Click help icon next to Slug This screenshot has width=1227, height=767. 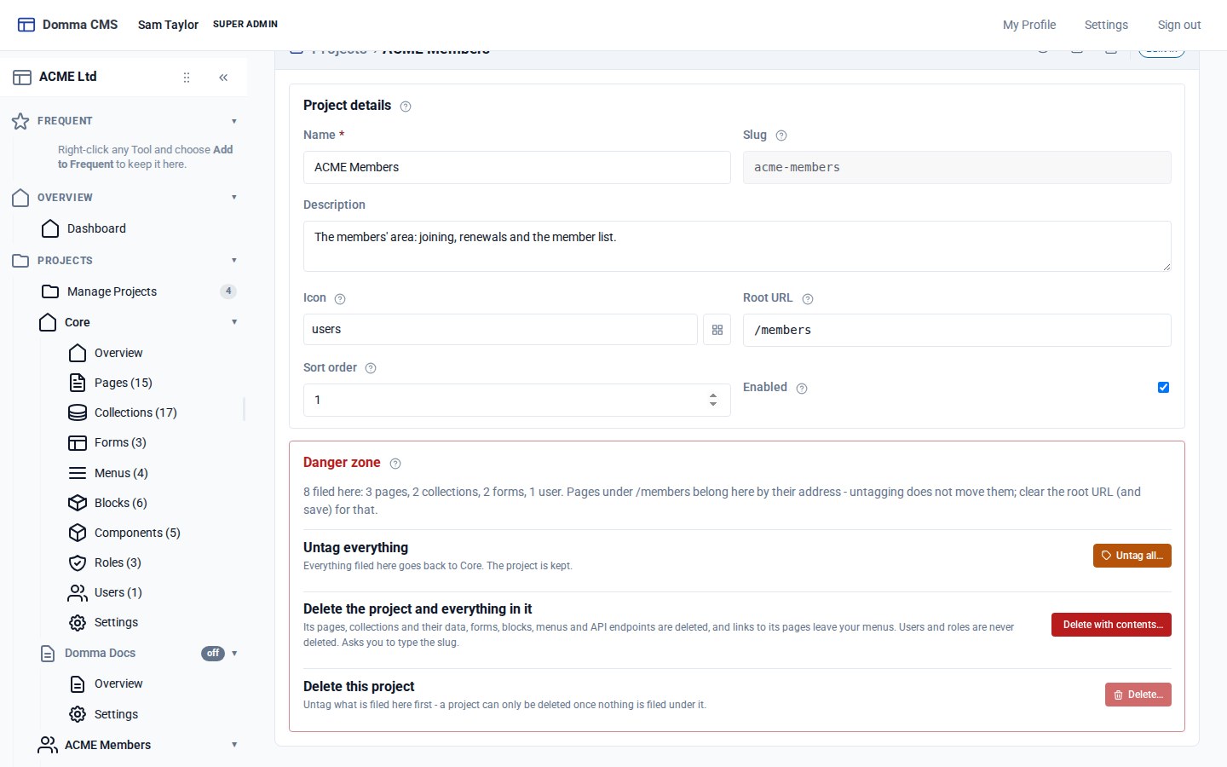(781, 136)
